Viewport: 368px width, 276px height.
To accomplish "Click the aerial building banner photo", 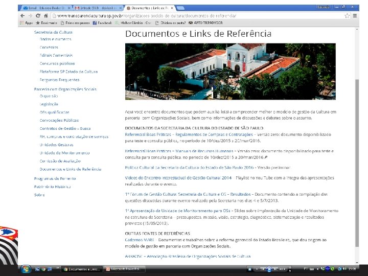I will [230, 72].
